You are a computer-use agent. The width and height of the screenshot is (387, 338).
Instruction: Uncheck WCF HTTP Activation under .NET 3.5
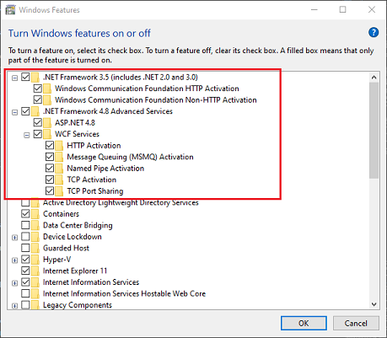[38, 89]
